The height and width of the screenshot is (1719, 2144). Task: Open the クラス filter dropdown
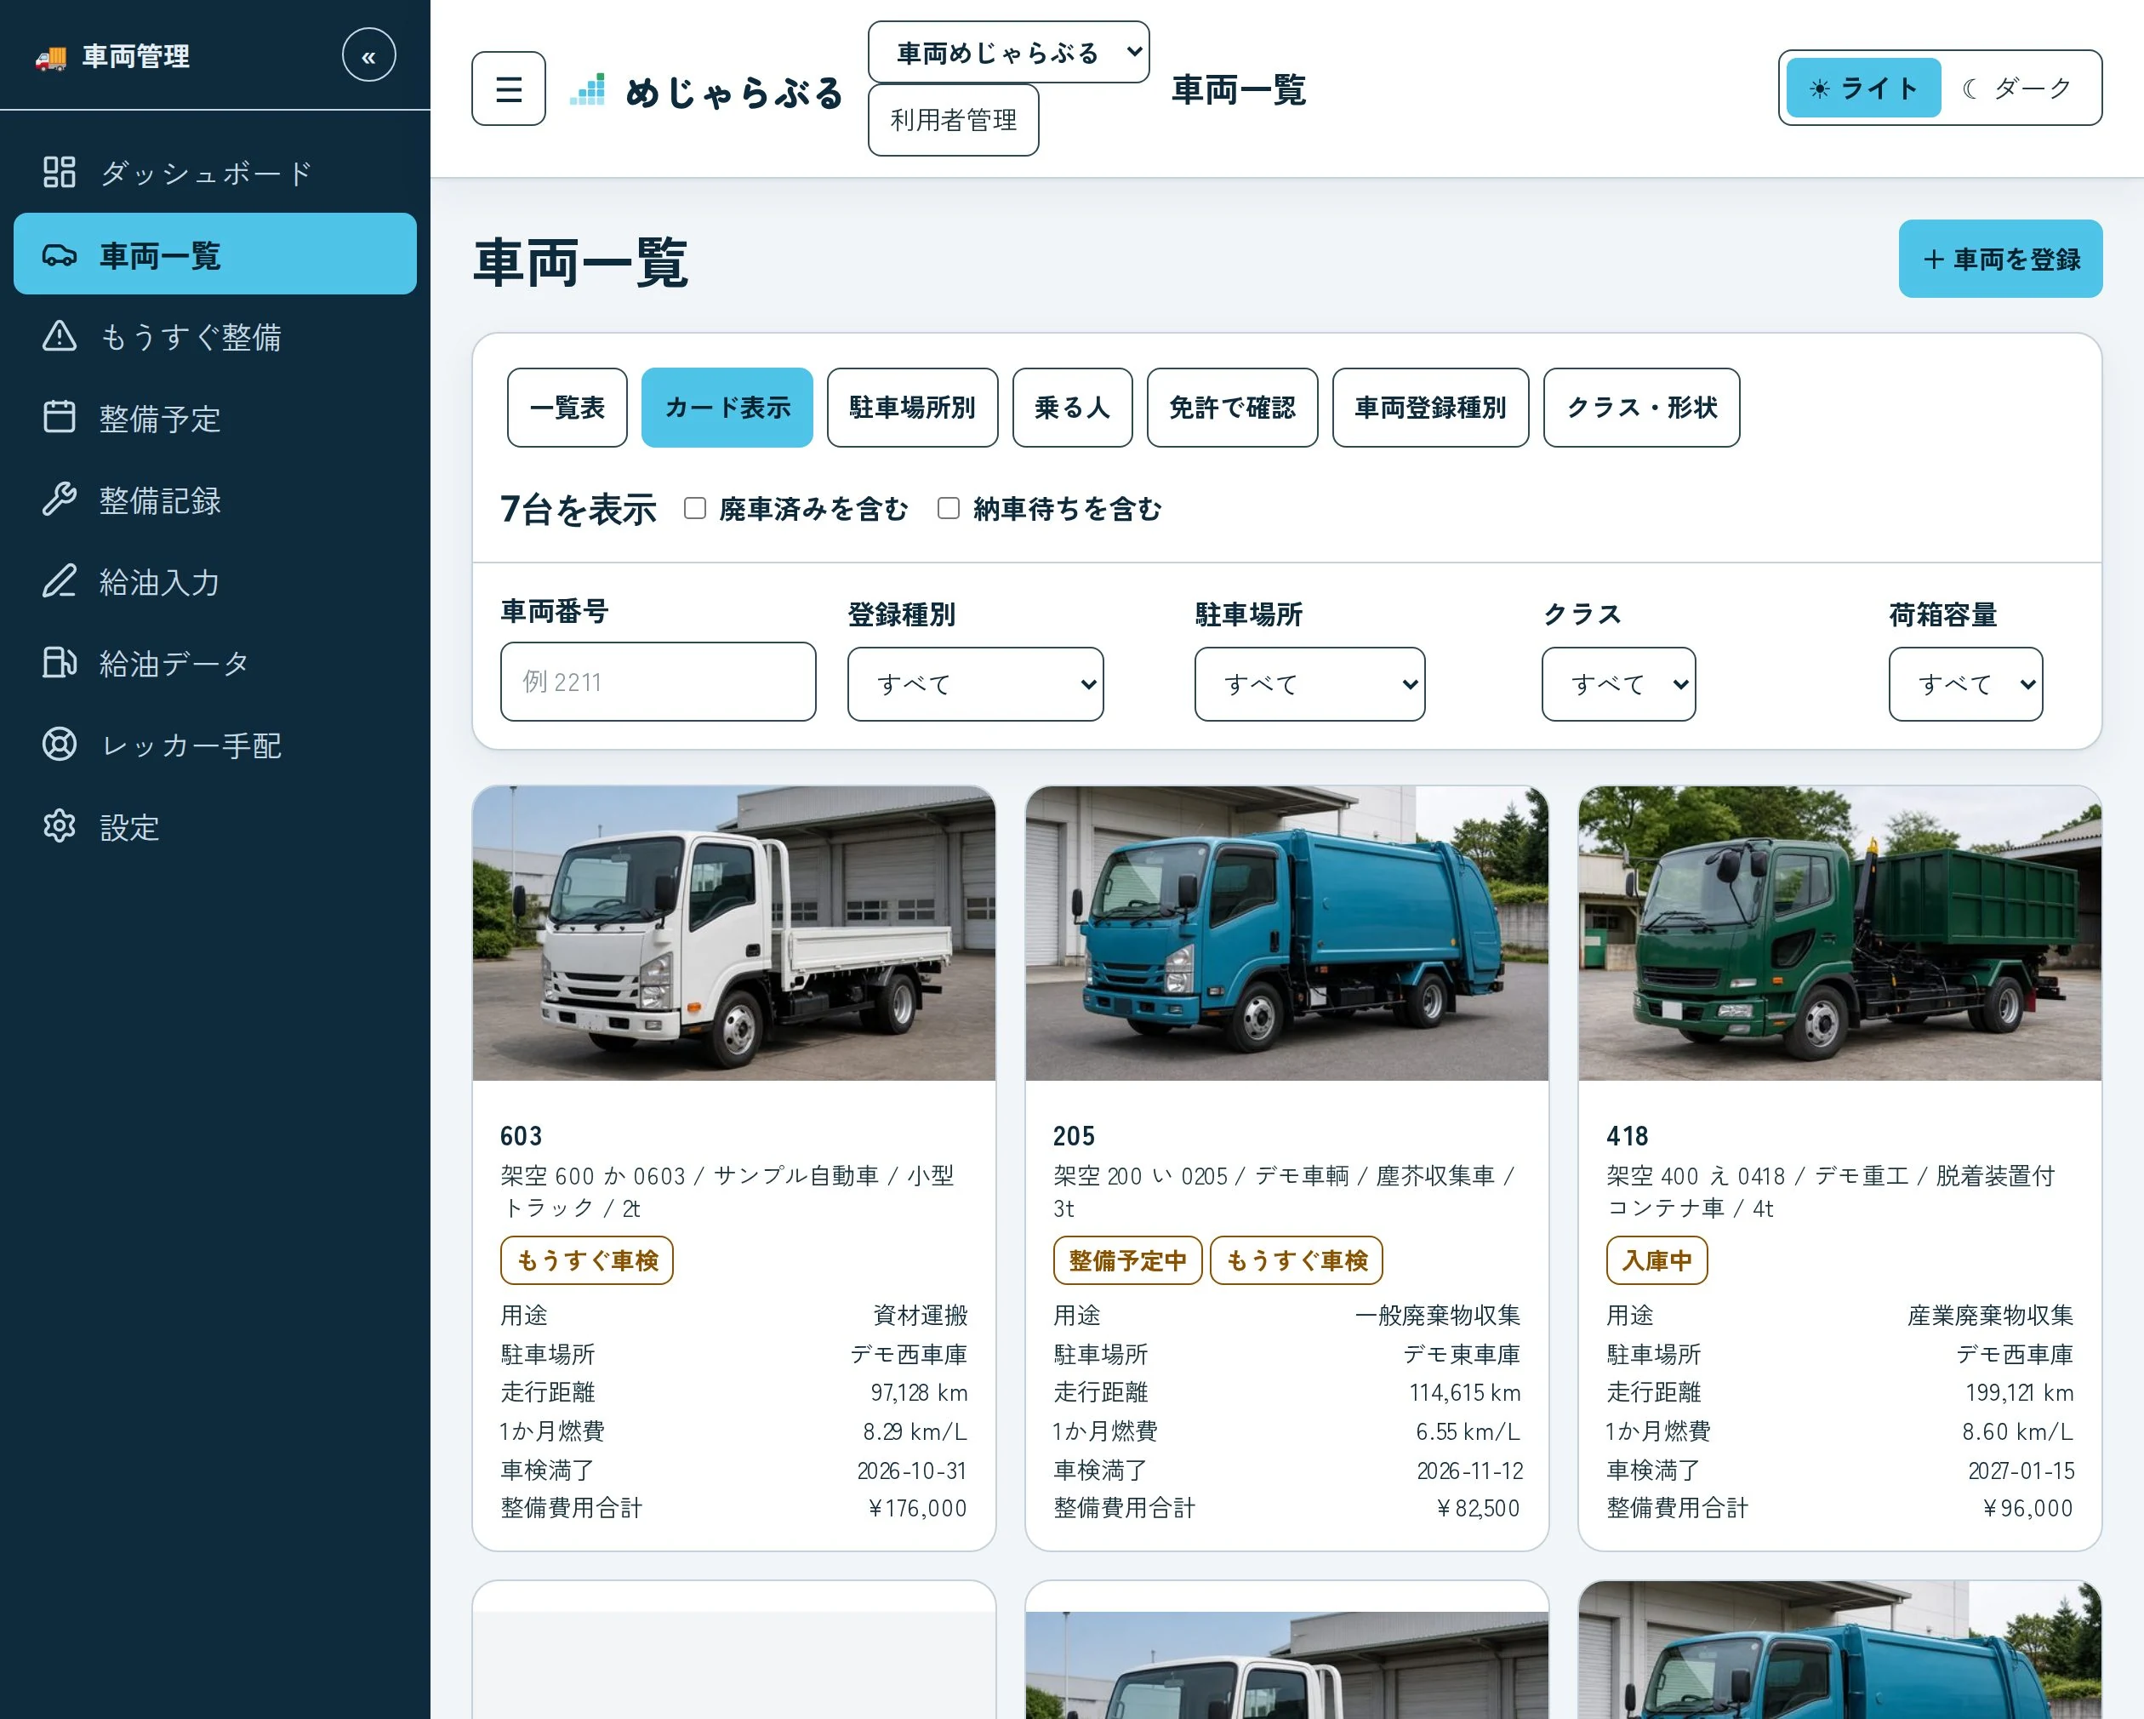(1618, 684)
